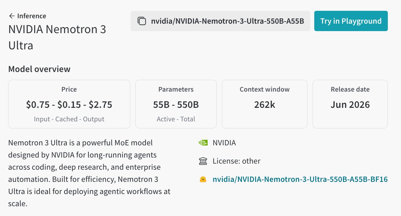Go back to Inference page

point(28,16)
